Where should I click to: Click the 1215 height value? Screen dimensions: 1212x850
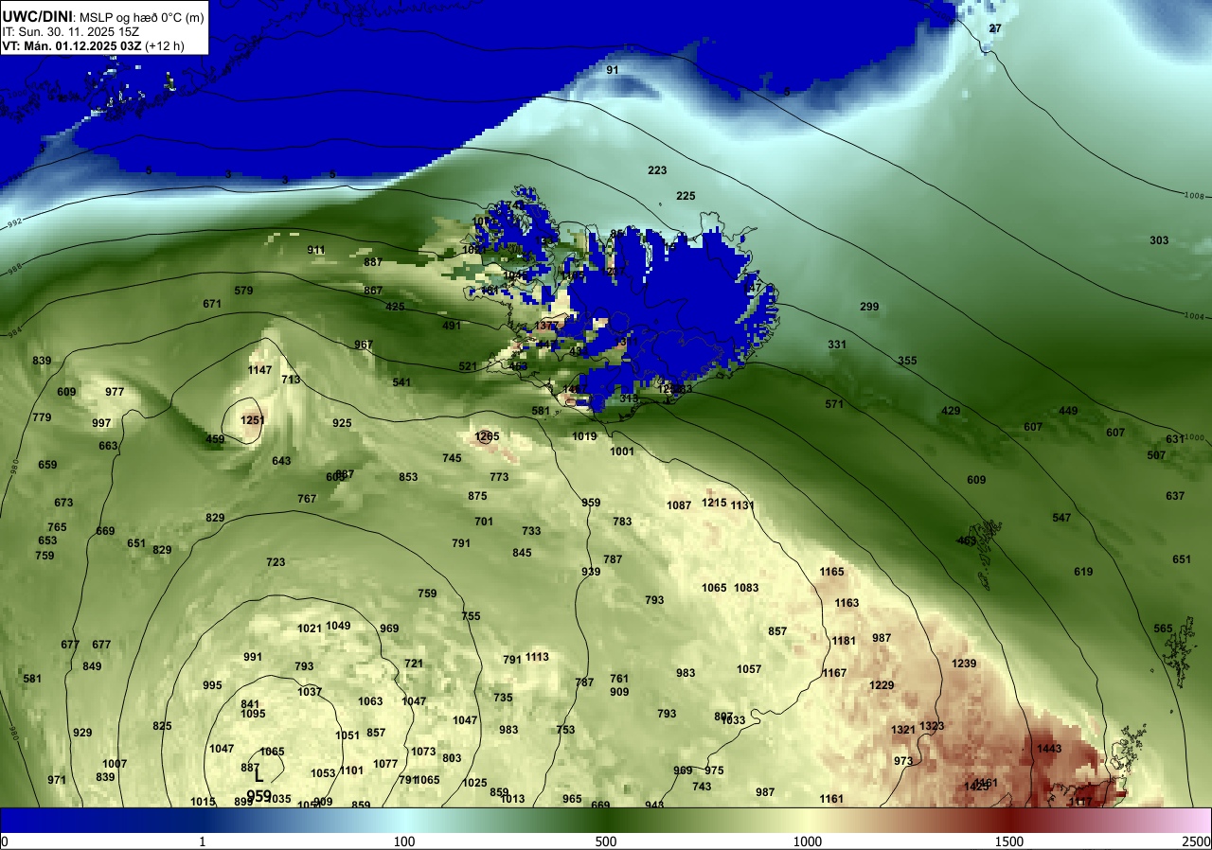coord(714,503)
